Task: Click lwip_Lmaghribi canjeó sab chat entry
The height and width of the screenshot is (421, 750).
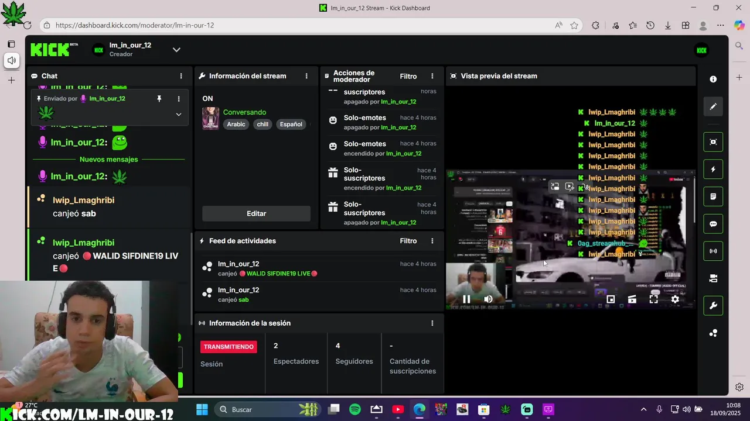Action: (110, 207)
